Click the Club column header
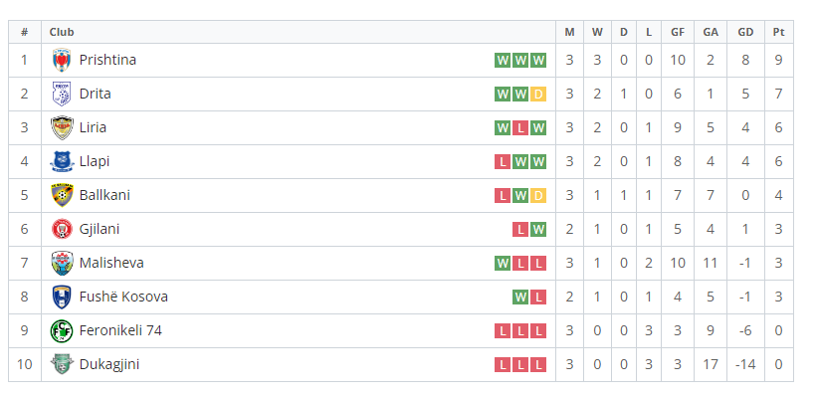The width and height of the screenshot is (817, 400). tap(62, 32)
